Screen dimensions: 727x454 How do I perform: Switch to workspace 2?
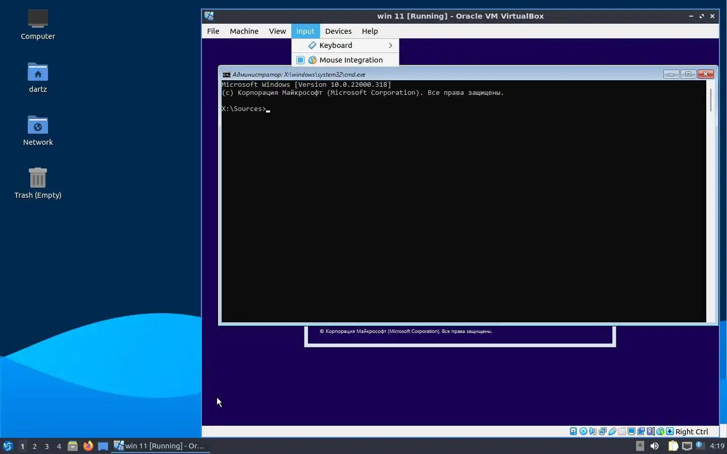pos(34,446)
